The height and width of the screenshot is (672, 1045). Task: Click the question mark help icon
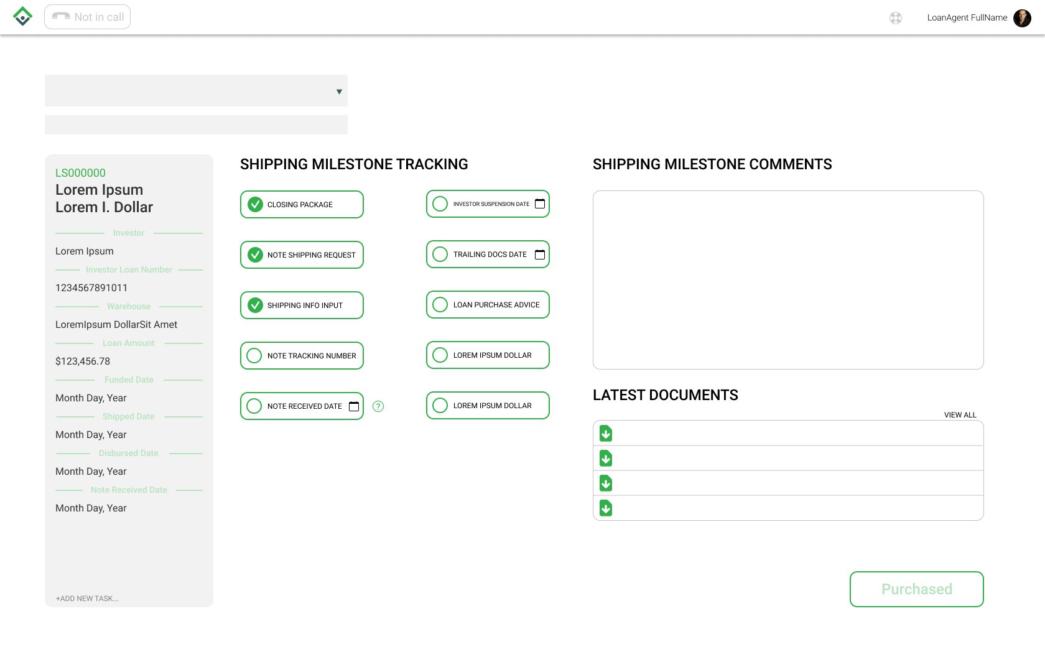point(378,406)
